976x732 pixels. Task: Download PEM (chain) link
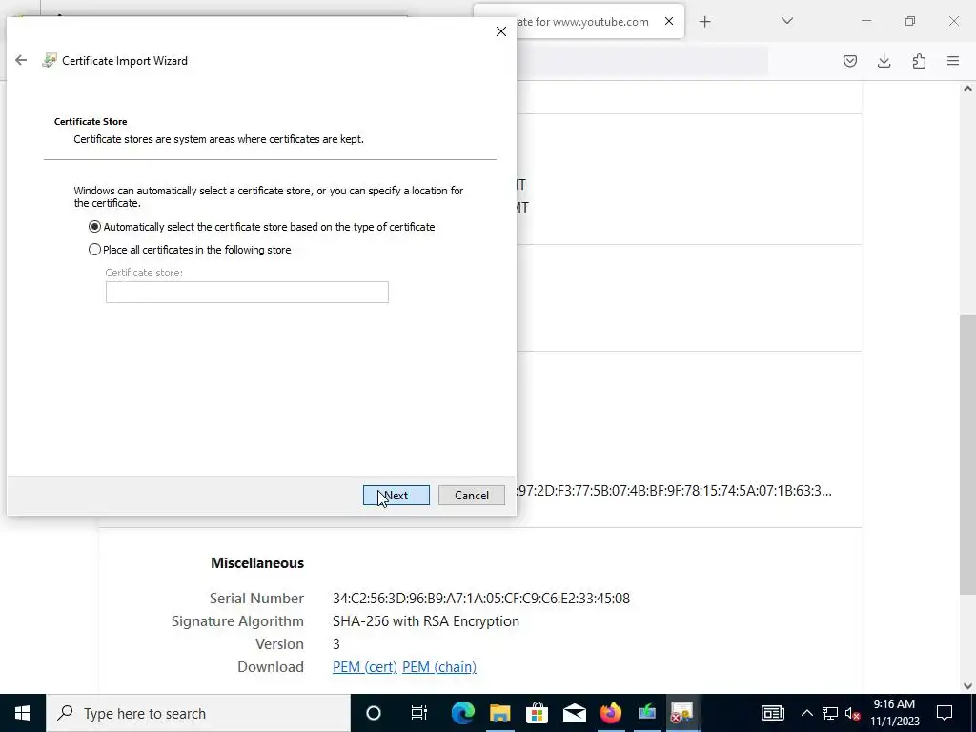click(x=439, y=667)
